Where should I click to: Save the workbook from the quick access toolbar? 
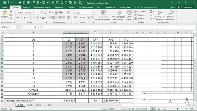pyautogui.click(x=5, y=2)
